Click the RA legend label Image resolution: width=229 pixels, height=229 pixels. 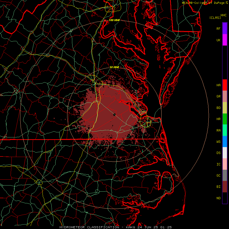(218, 131)
